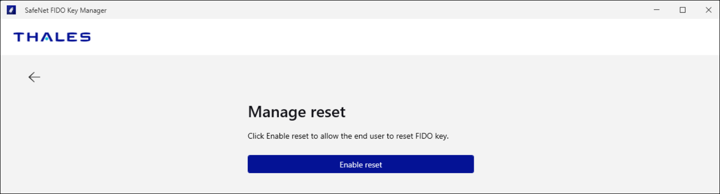Minimize the SafeNet FIDO Key Manager window
The height and width of the screenshot is (194, 720).
[656, 10]
